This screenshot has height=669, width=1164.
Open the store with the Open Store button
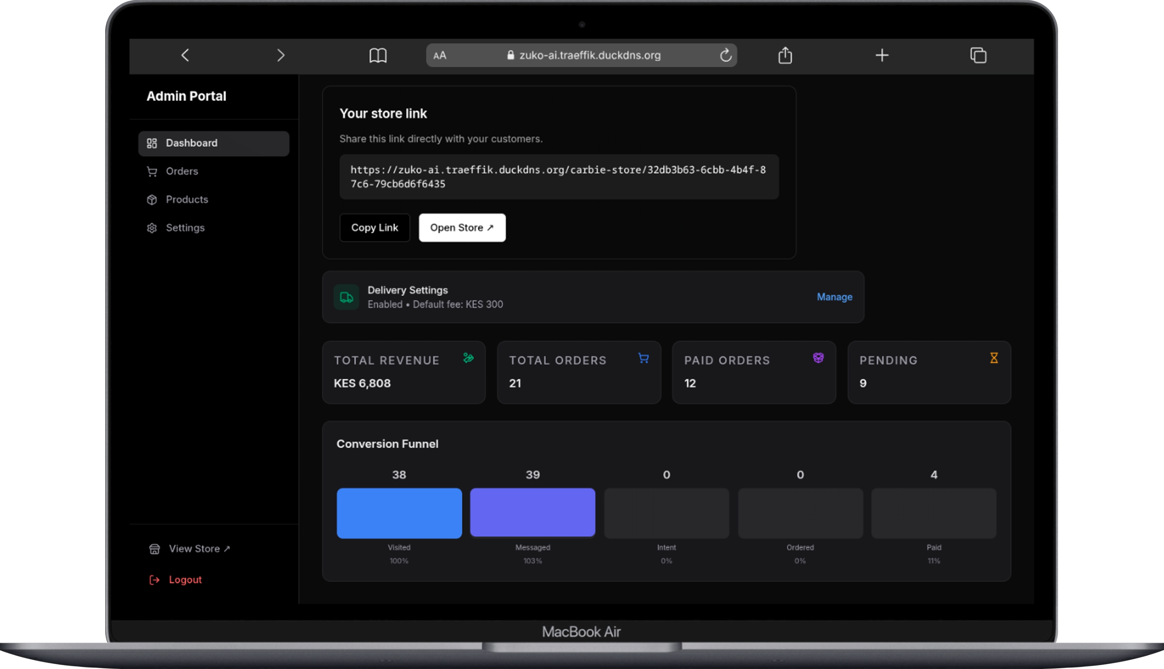coord(461,227)
